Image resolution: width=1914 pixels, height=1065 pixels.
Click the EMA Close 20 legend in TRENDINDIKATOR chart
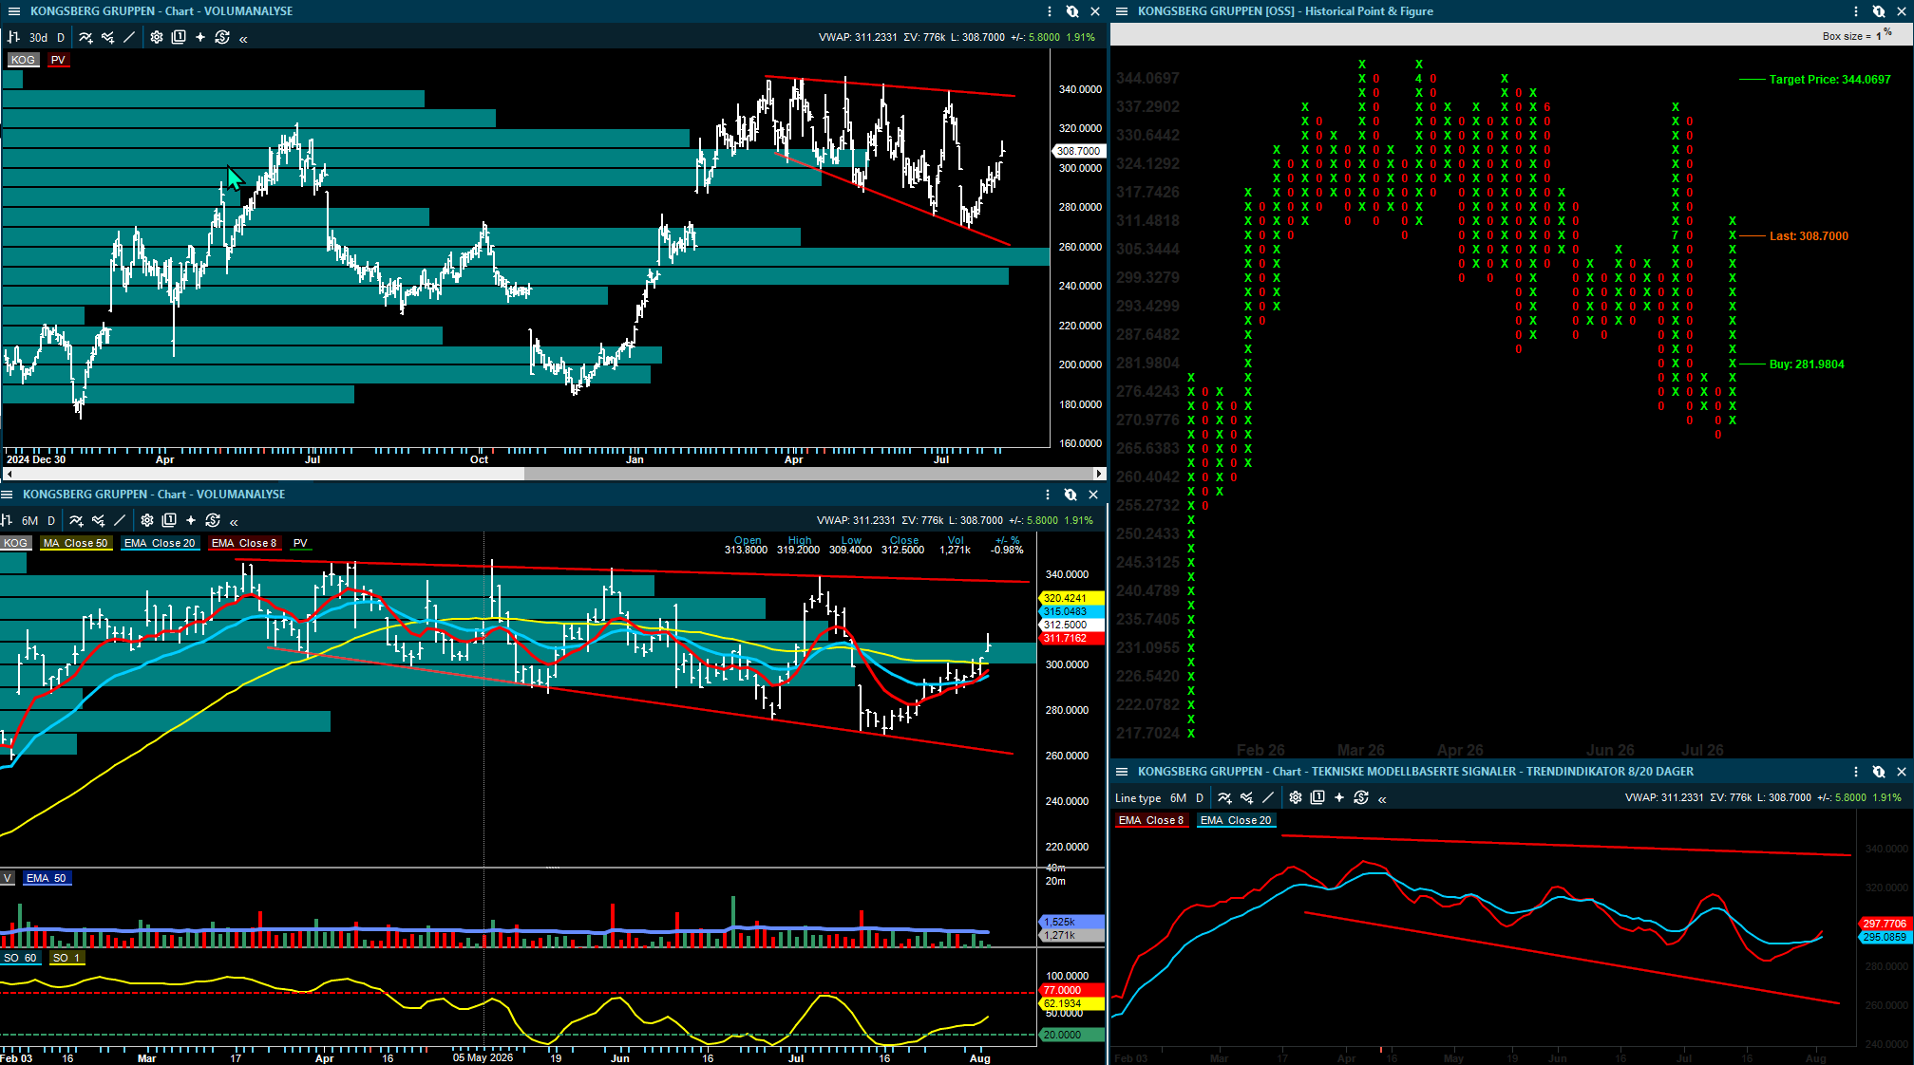(x=1236, y=820)
